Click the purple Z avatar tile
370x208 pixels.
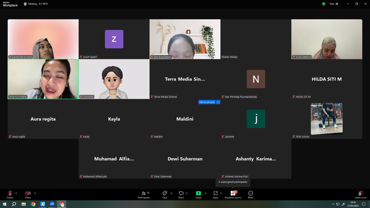pos(114,39)
